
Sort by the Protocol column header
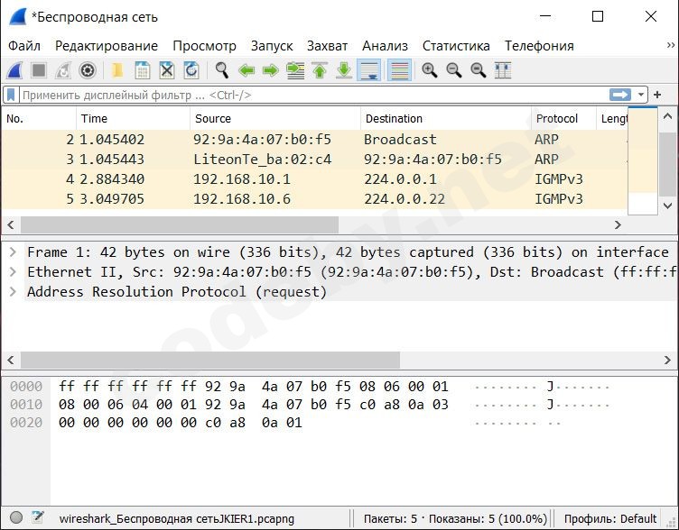pyautogui.click(x=563, y=118)
